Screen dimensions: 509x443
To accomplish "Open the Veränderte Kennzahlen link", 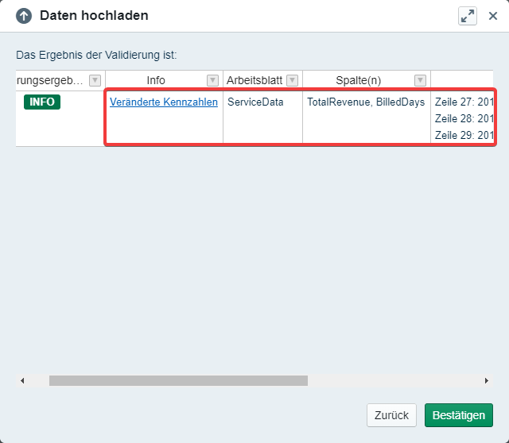I will point(163,102).
